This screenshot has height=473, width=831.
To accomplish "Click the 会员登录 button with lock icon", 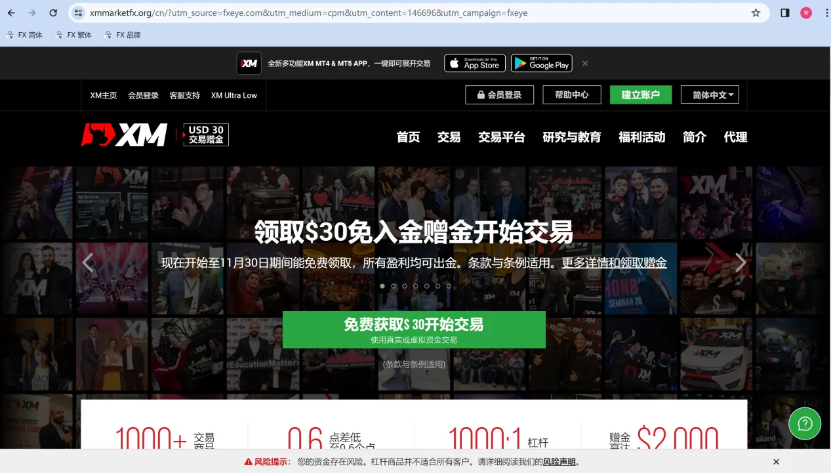I will coord(499,95).
